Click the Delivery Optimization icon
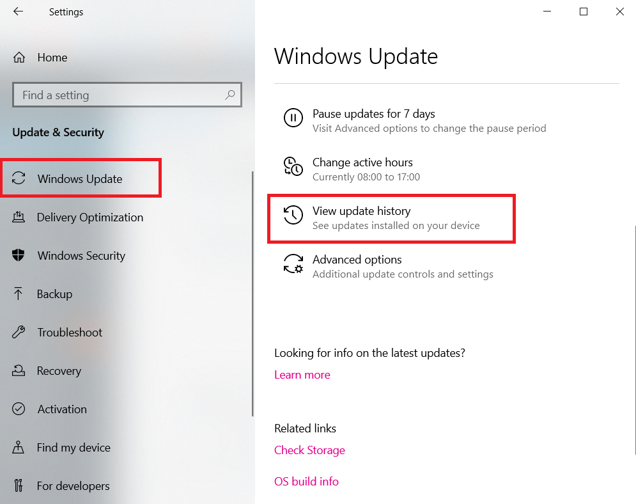636x504 pixels. click(x=19, y=217)
